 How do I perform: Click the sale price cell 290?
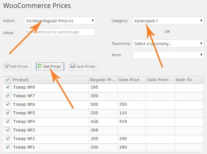pyautogui.click(x=132, y=139)
